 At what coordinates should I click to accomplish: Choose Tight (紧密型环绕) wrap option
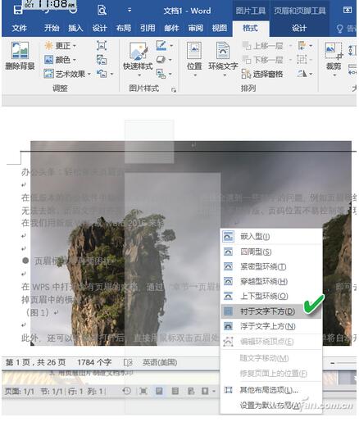point(271,266)
